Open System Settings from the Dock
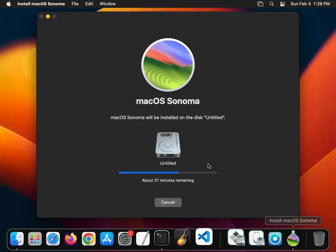Screen dimensions: 336x252 point(125,239)
